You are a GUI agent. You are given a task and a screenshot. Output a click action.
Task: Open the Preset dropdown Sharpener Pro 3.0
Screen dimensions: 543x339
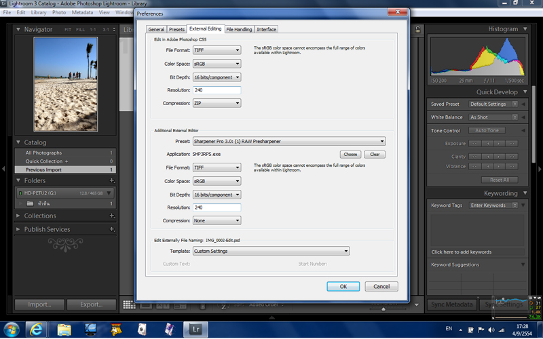coord(289,141)
